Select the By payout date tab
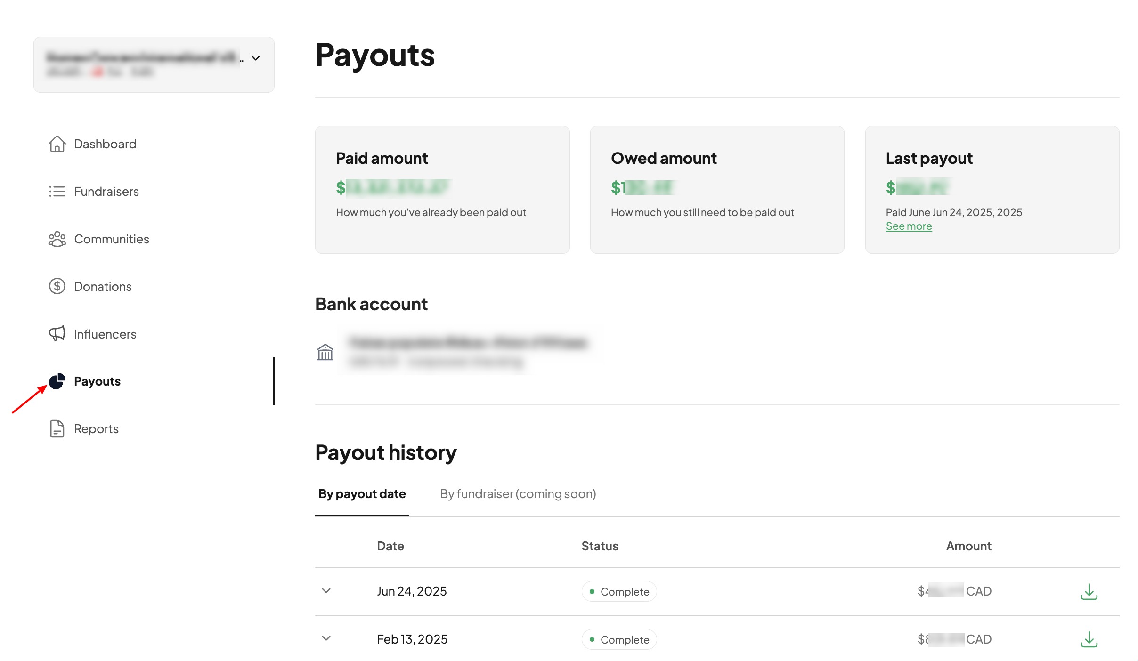The image size is (1138, 661). coord(362,494)
